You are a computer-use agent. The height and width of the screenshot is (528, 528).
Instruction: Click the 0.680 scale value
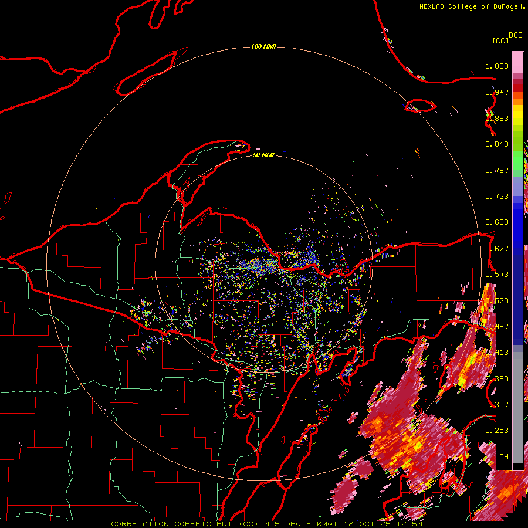[497, 222]
